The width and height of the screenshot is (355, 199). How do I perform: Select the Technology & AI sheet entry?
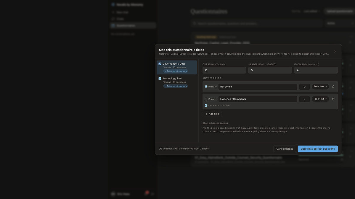[x=176, y=82]
